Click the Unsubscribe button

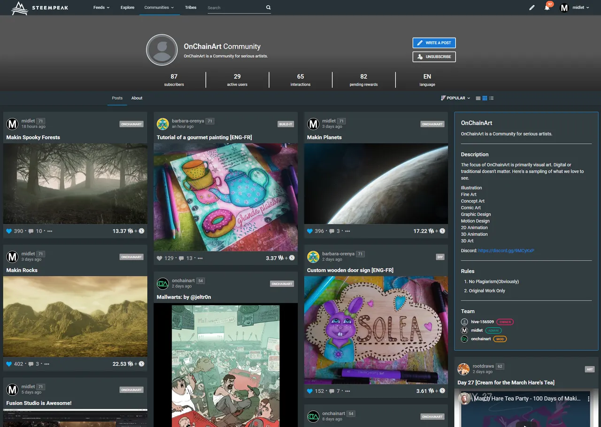[434, 57]
